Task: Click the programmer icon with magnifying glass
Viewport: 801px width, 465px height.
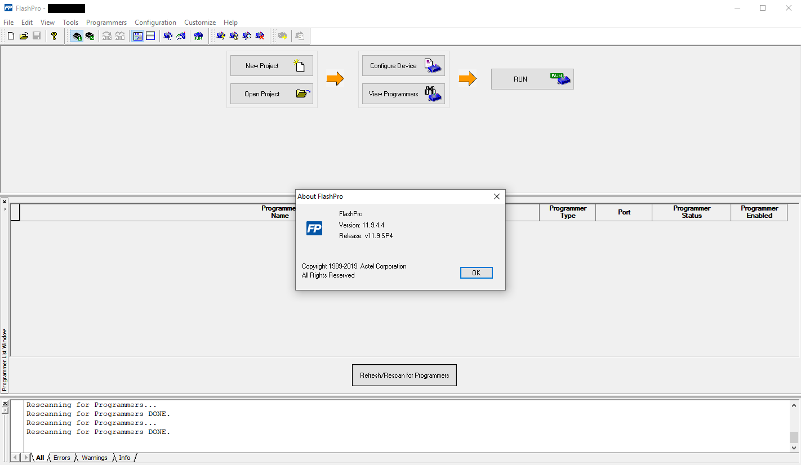Action: pyautogui.click(x=247, y=36)
